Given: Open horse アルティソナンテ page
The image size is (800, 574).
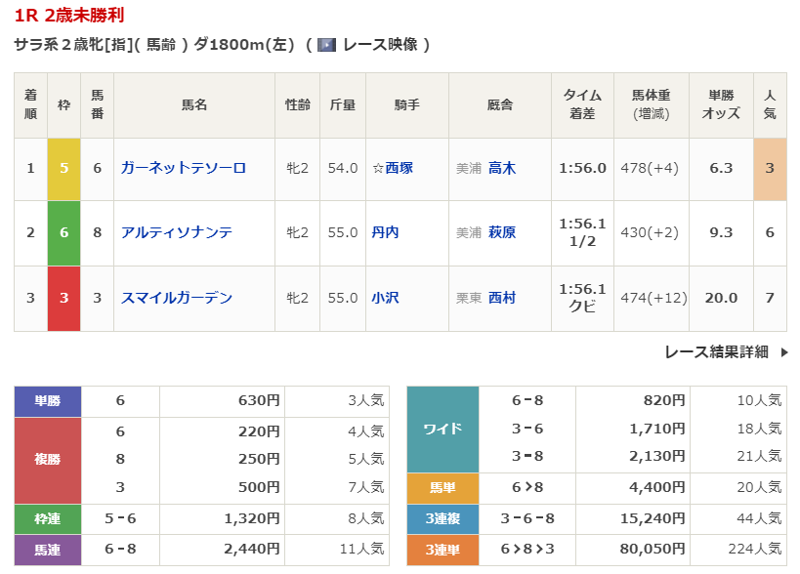Looking at the screenshot, I should 176,232.
